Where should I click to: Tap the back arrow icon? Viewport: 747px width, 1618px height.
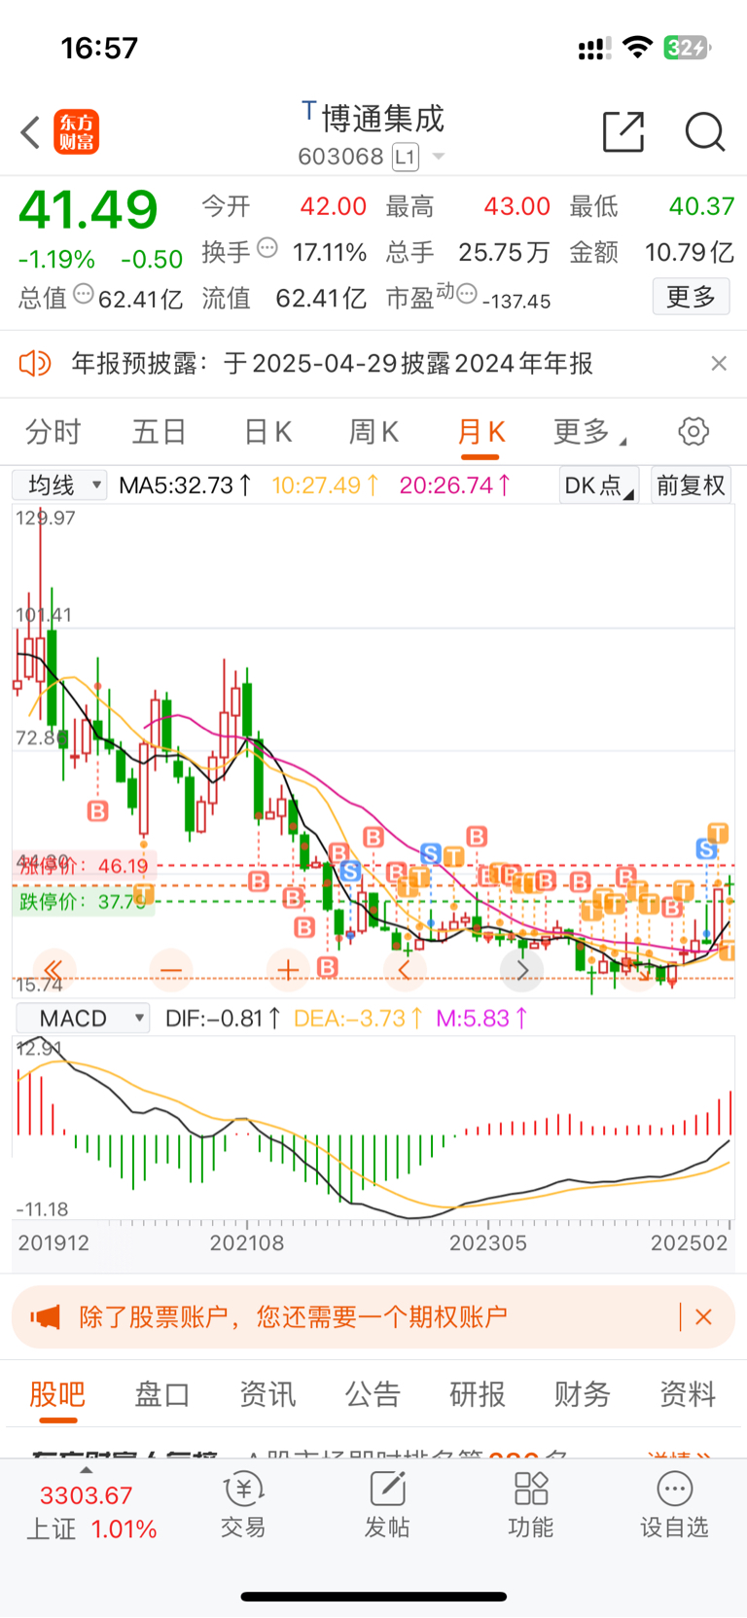pos(30,132)
